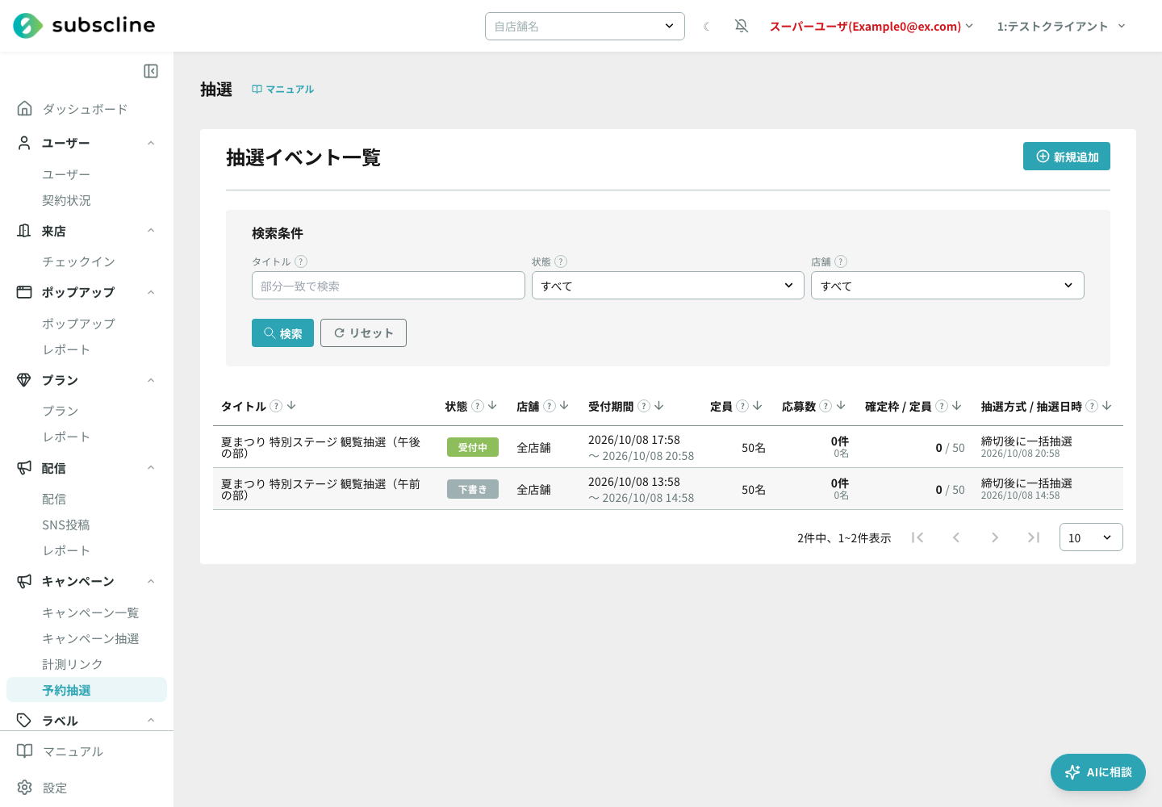
Task: Change rows per page dropdown showing 10
Action: pos(1091,537)
